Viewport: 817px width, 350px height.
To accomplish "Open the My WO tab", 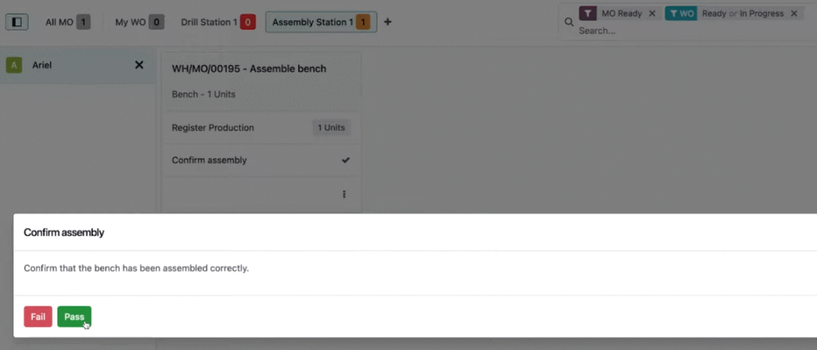I will tap(140, 22).
